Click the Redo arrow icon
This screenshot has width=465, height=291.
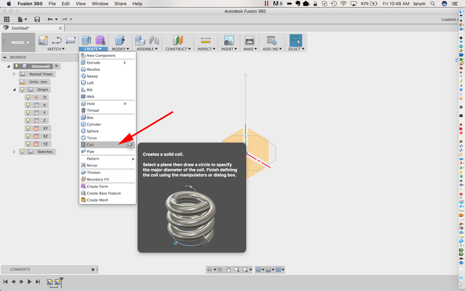pyautogui.click(x=64, y=19)
